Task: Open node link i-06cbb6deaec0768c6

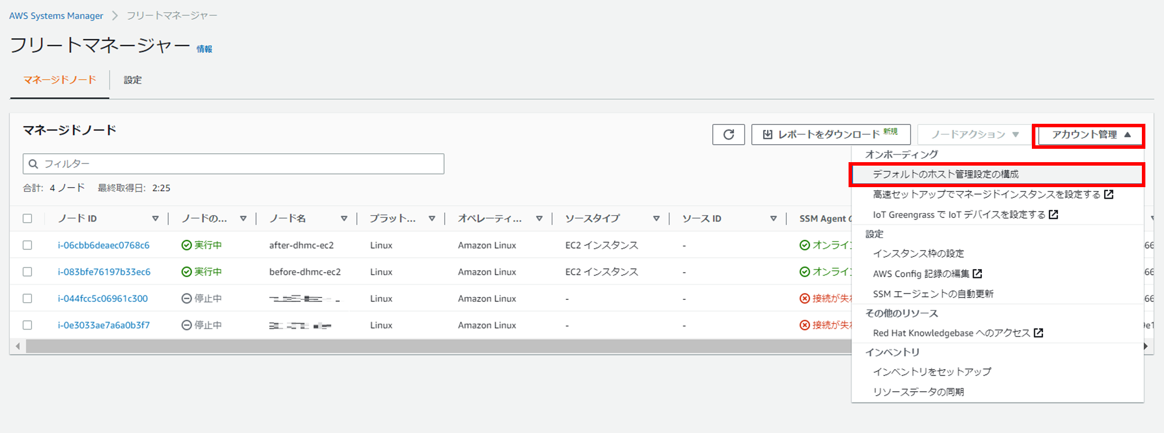Action: tap(104, 245)
